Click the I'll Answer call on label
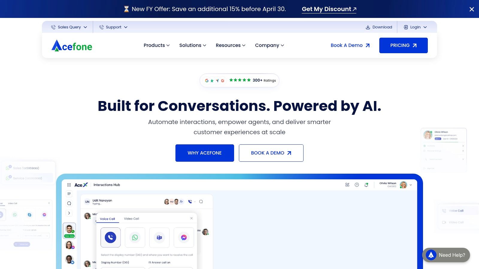Image resolution: width=479 pixels, height=269 pixels. click(x=159, y=262)
